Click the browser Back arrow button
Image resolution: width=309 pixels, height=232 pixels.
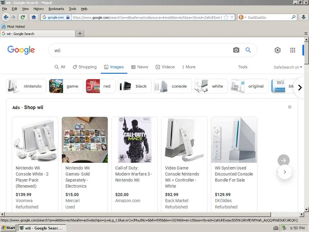click(6, 17)
